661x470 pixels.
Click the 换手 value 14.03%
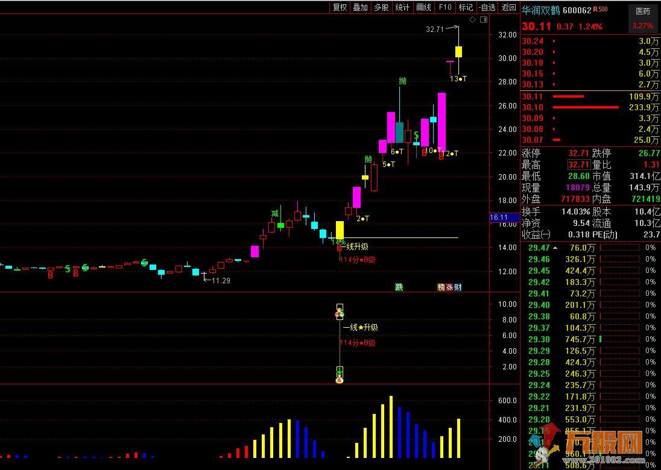click(x=575, y=212)
